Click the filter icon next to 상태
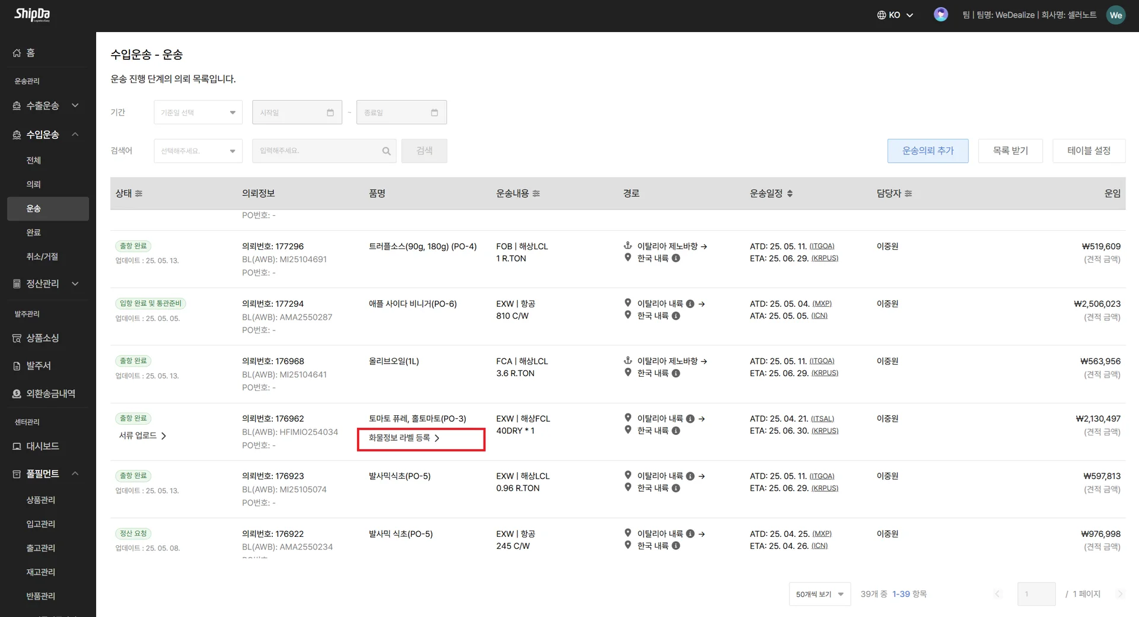 tap(139, 194)
